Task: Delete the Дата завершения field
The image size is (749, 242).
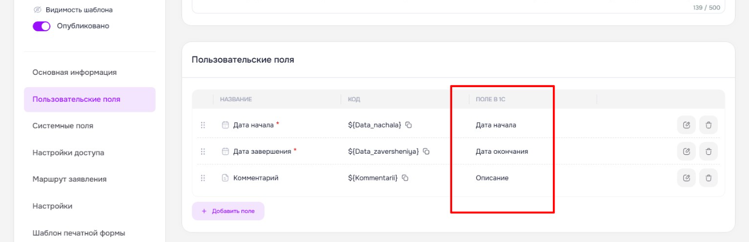Action: tap(708, 151)
